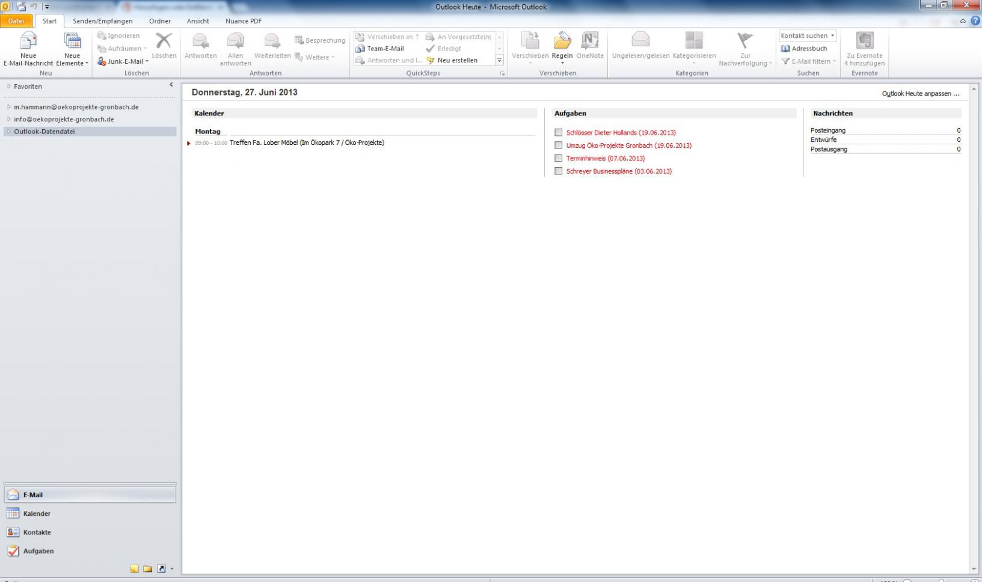Minimize the ribbon with the caret arrow
Image resolution: width=982 pixels, height=582 pixels.
[963, 21]
